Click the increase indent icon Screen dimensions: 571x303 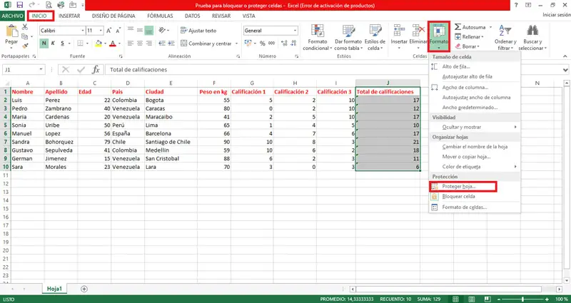[171, 43]
